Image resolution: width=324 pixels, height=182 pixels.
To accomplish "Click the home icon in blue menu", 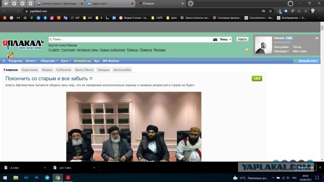I will tap(4, 61).
